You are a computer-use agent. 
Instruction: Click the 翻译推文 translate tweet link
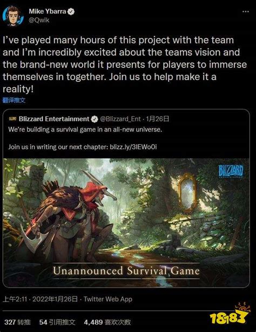coord(14,100)
